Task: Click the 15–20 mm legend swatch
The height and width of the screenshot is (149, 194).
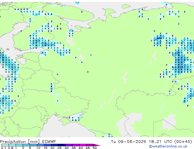Action: coord(47,145)
